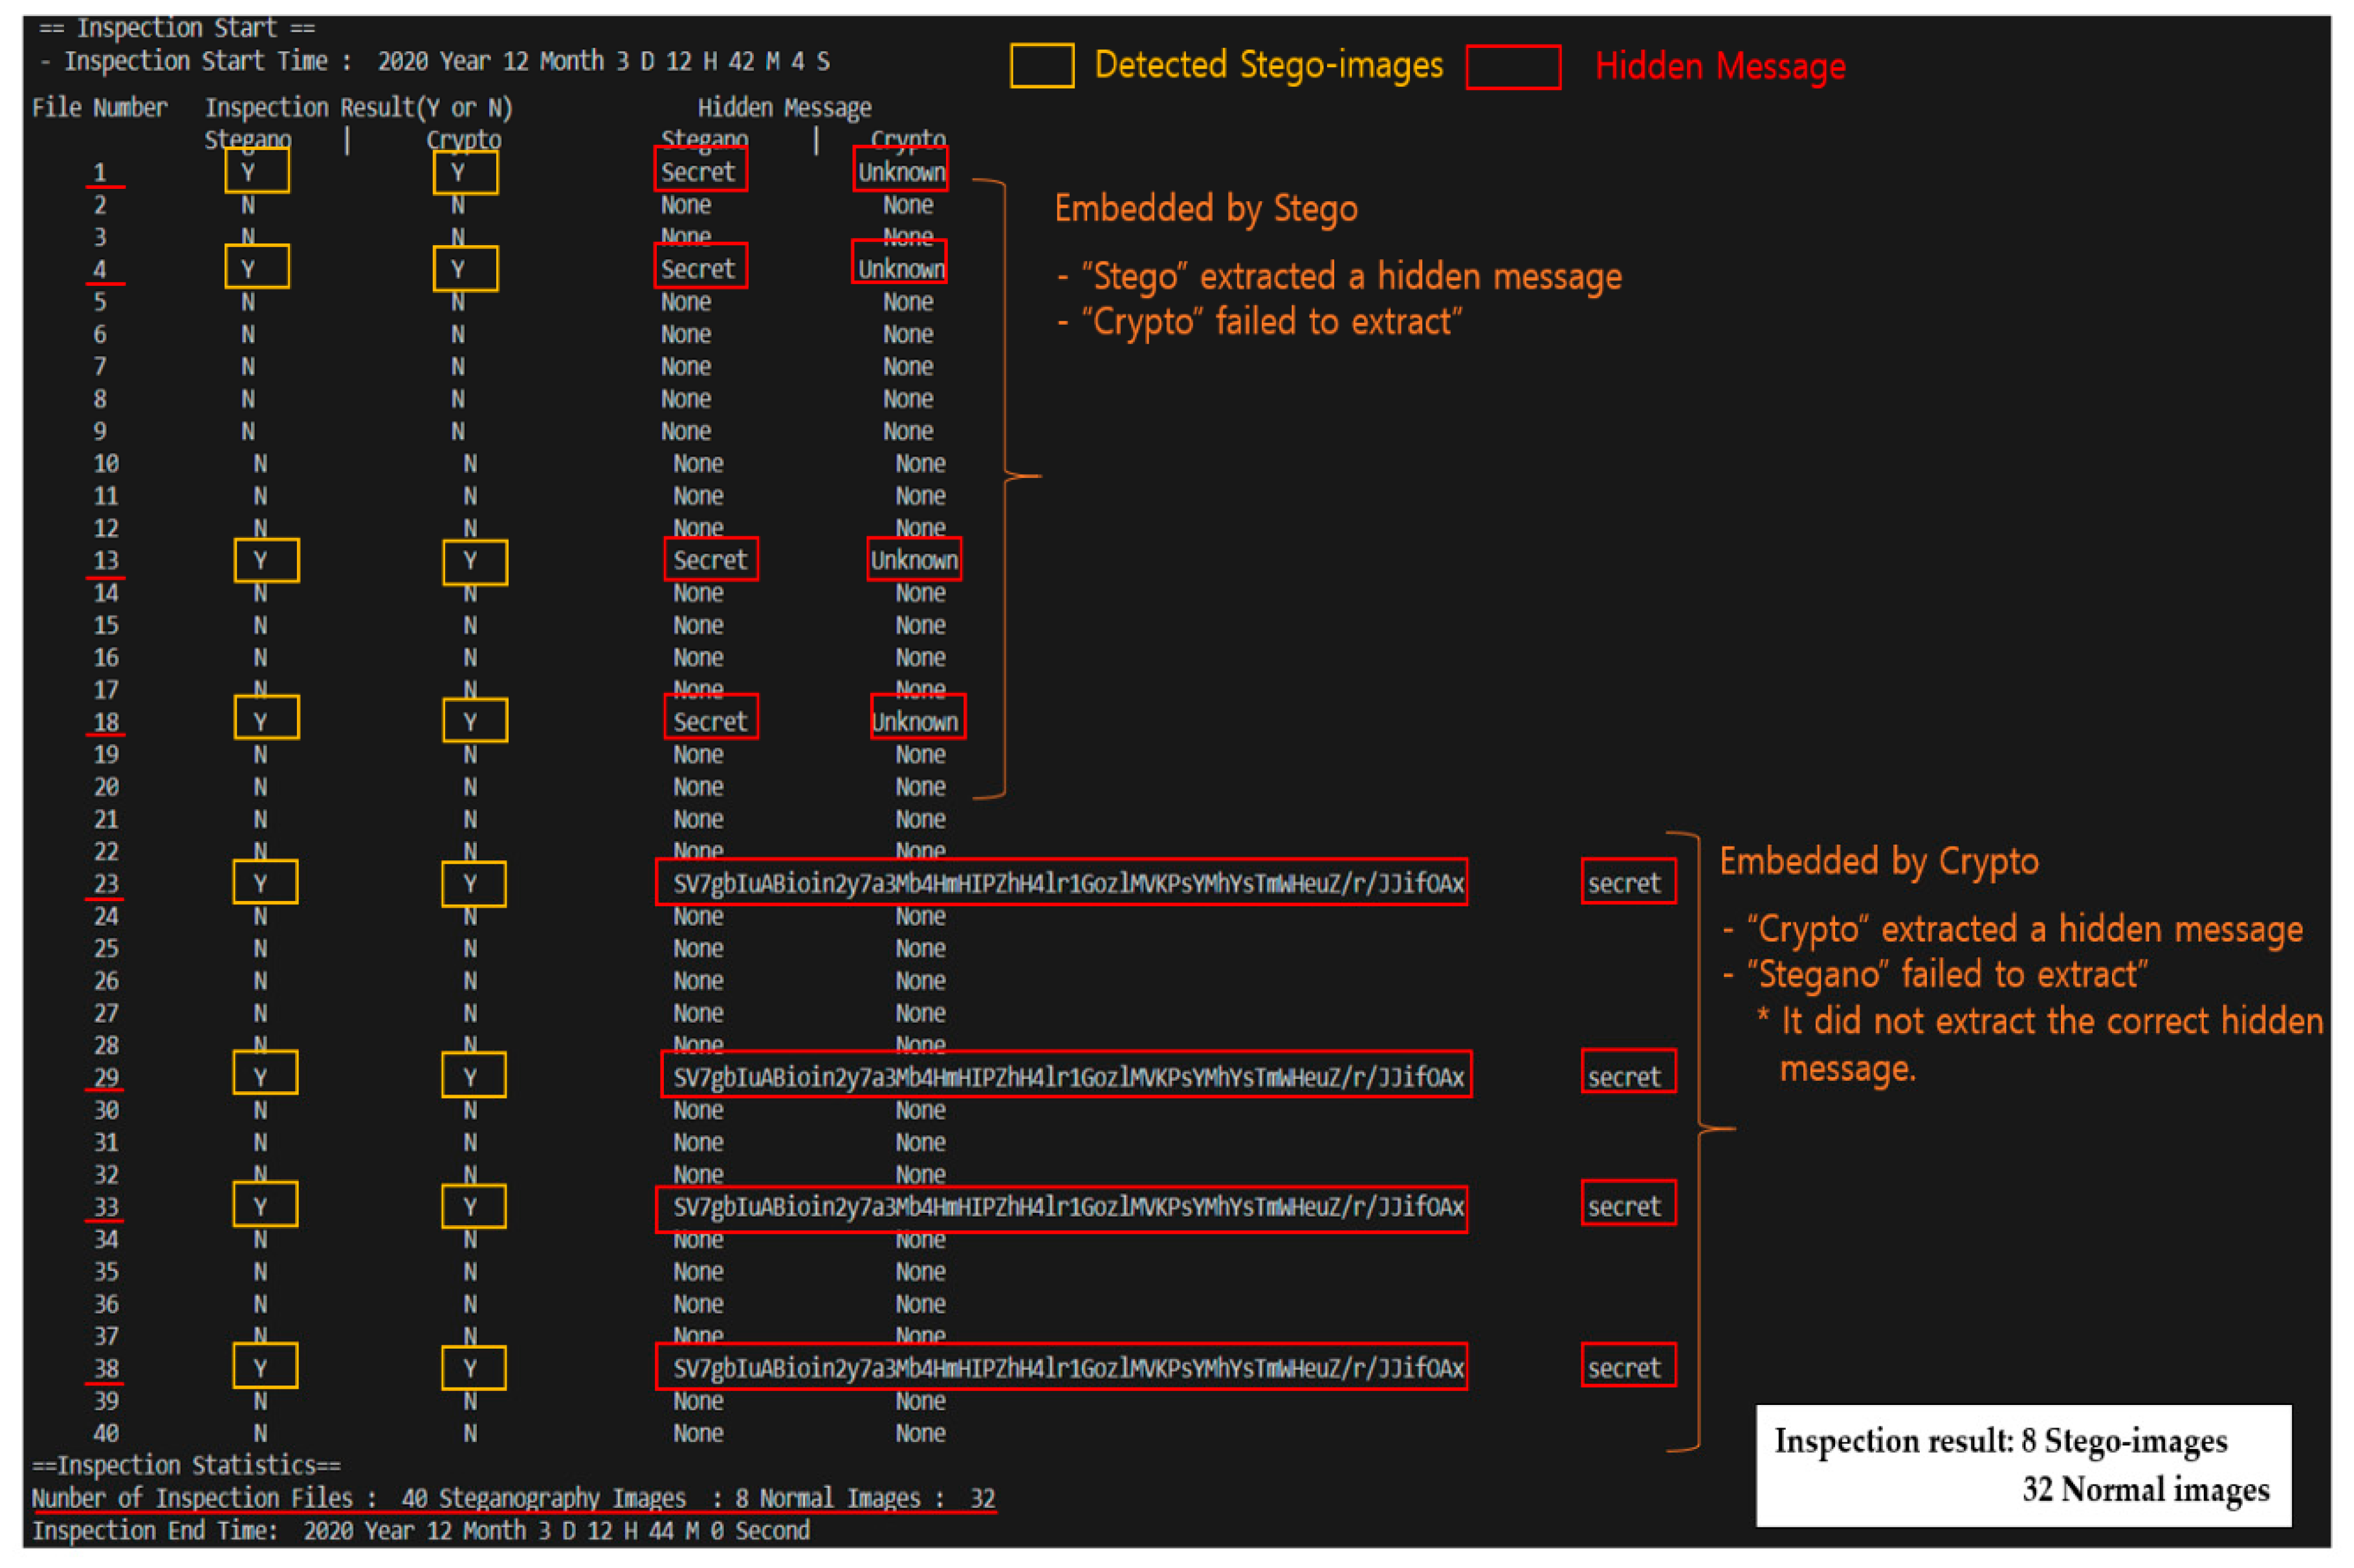2354x1568 pixels.
Task: Click Crypto Y result for file 33
Action: pos(473,1207)
